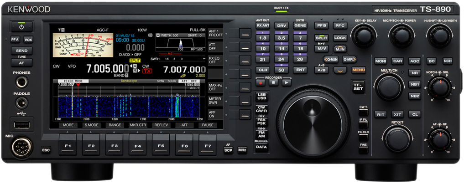The image size is (464, 184).
Task: Select CW/CW-R mode key
Action: click(261, 110)
